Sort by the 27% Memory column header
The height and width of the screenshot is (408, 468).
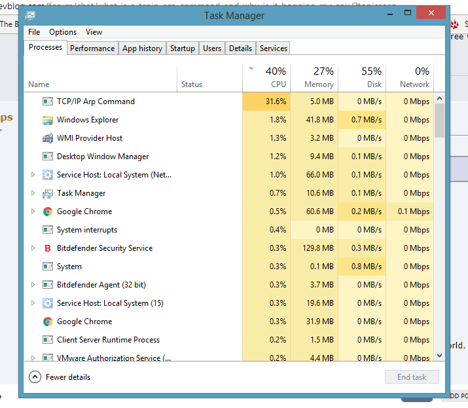pyautogui.click(x=314, y=78)
